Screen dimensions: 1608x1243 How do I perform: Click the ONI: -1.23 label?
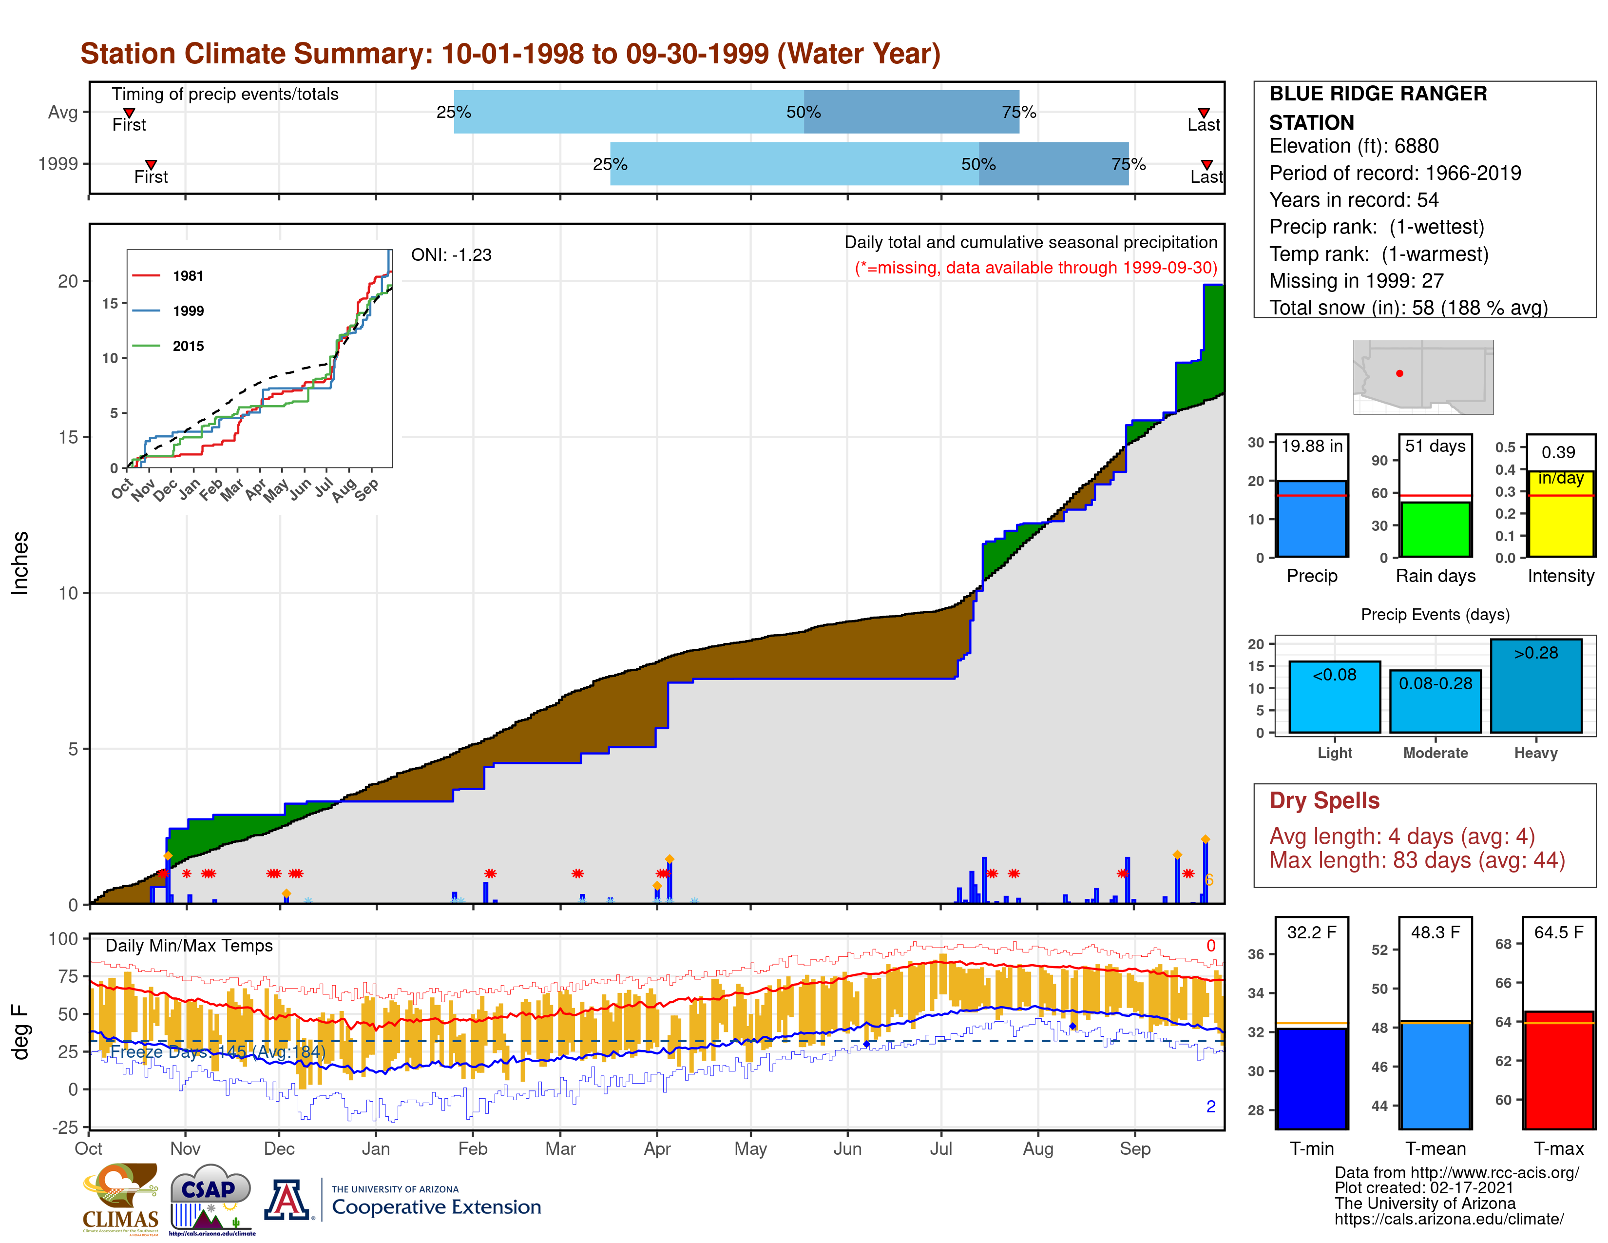coord(451,255)
